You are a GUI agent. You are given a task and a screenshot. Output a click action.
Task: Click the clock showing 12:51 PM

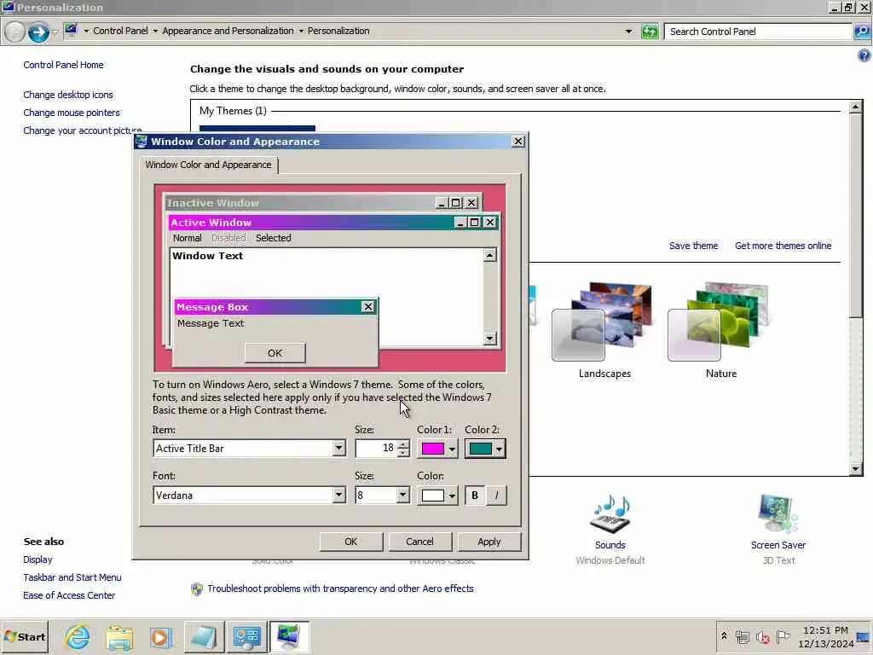(x=825, y=630)
